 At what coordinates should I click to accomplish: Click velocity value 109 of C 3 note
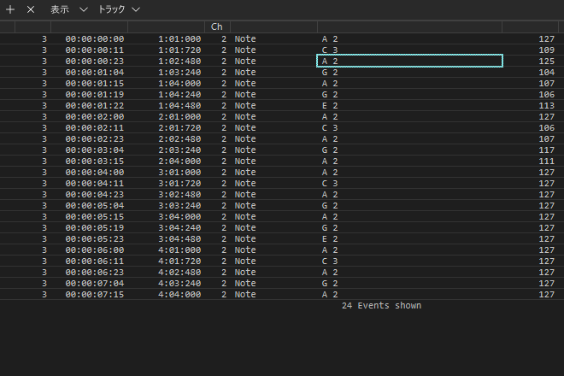click(x=546, y=50)
